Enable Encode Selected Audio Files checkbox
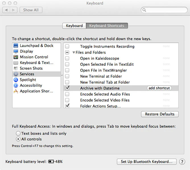 pyautogui.click(x=67, y=94)
